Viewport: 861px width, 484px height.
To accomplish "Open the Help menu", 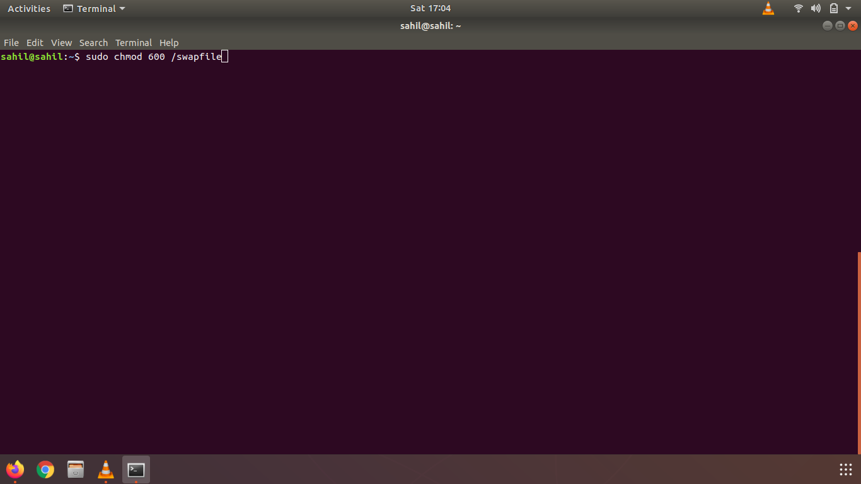I will tap(169, 43).
